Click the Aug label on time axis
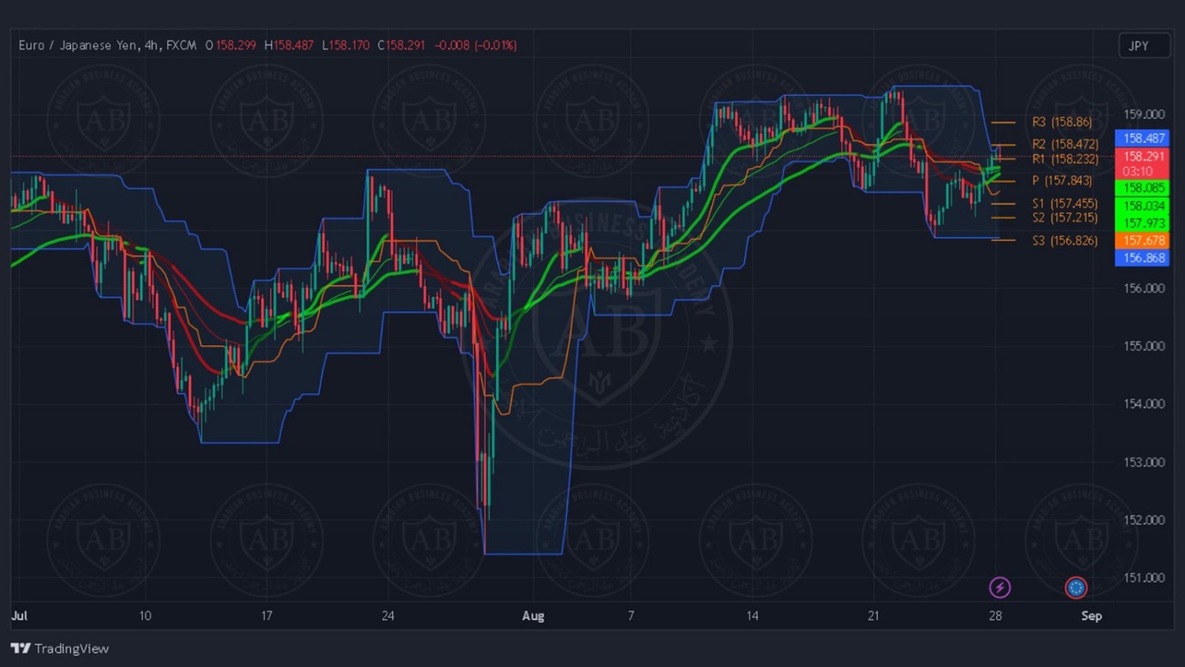 coord(533,616)
